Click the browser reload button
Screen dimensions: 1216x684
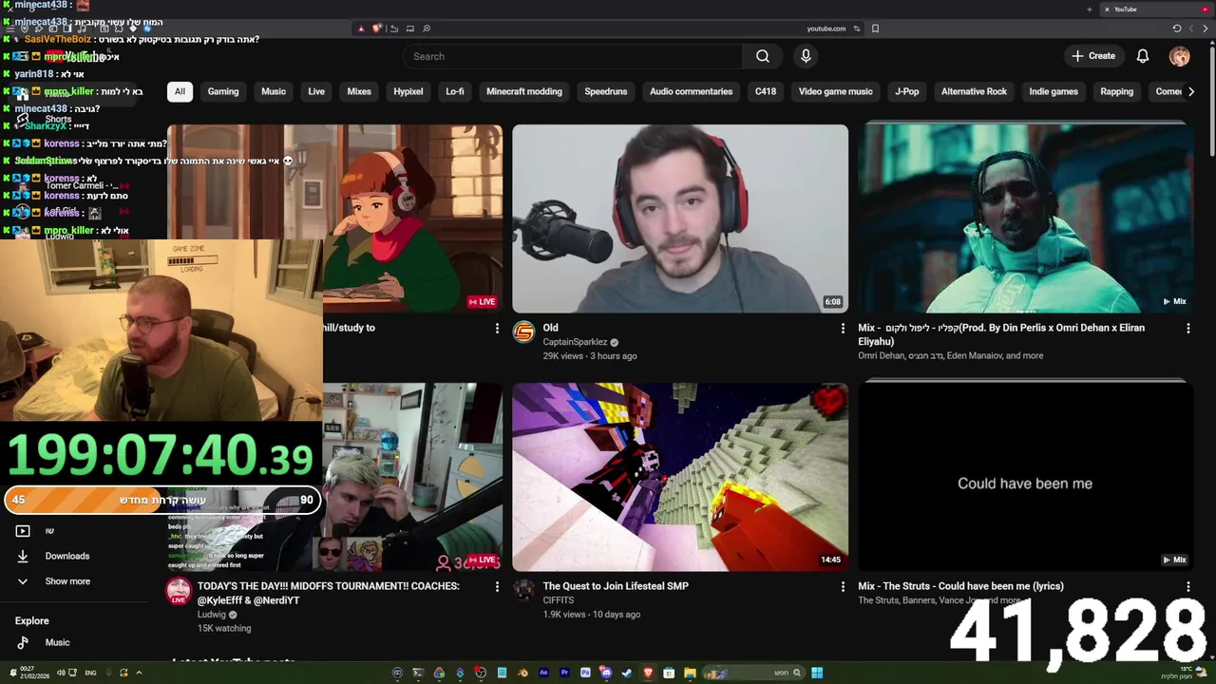point(1176,28)
